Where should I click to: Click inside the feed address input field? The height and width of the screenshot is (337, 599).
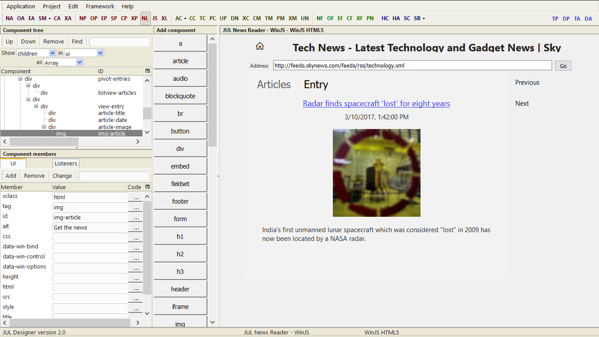point(411,65)
